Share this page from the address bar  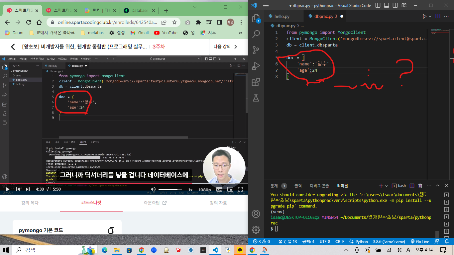pyautogui.click(x=164, y=22)
